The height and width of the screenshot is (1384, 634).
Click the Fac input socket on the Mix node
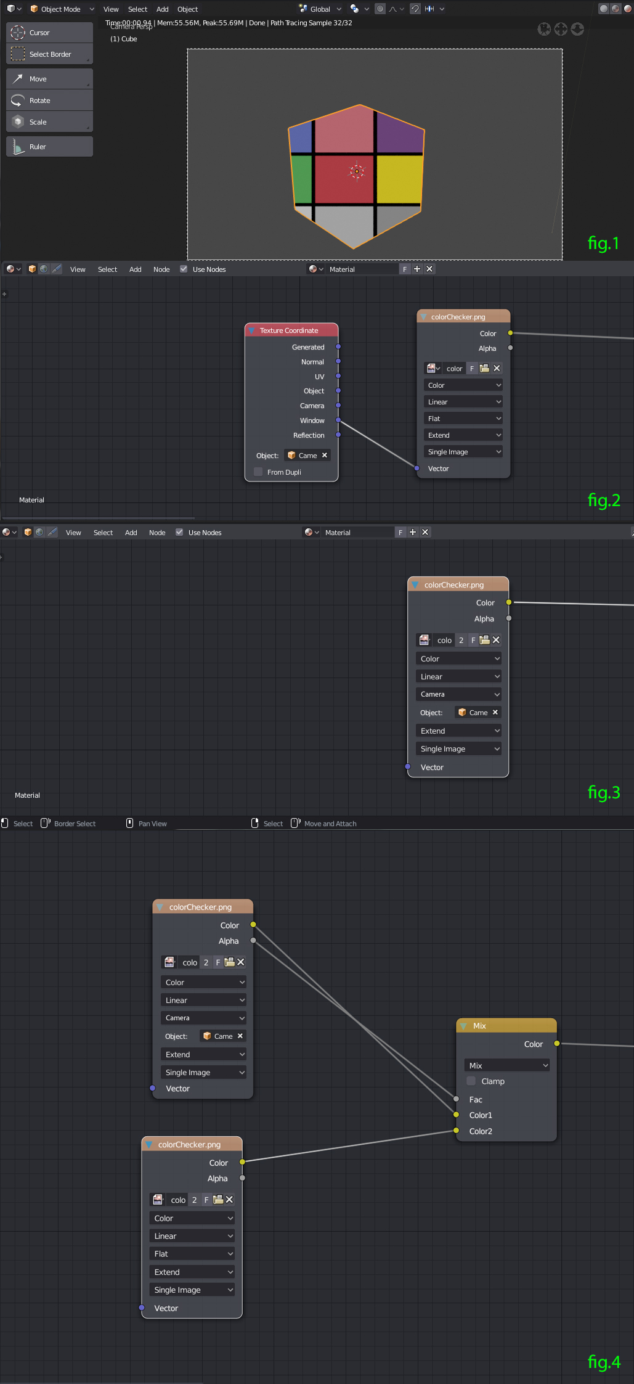[456, 1099]
